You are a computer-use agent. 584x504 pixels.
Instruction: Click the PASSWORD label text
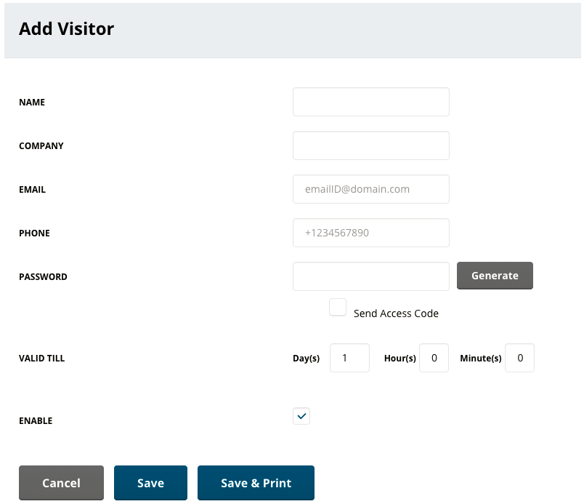43,276
